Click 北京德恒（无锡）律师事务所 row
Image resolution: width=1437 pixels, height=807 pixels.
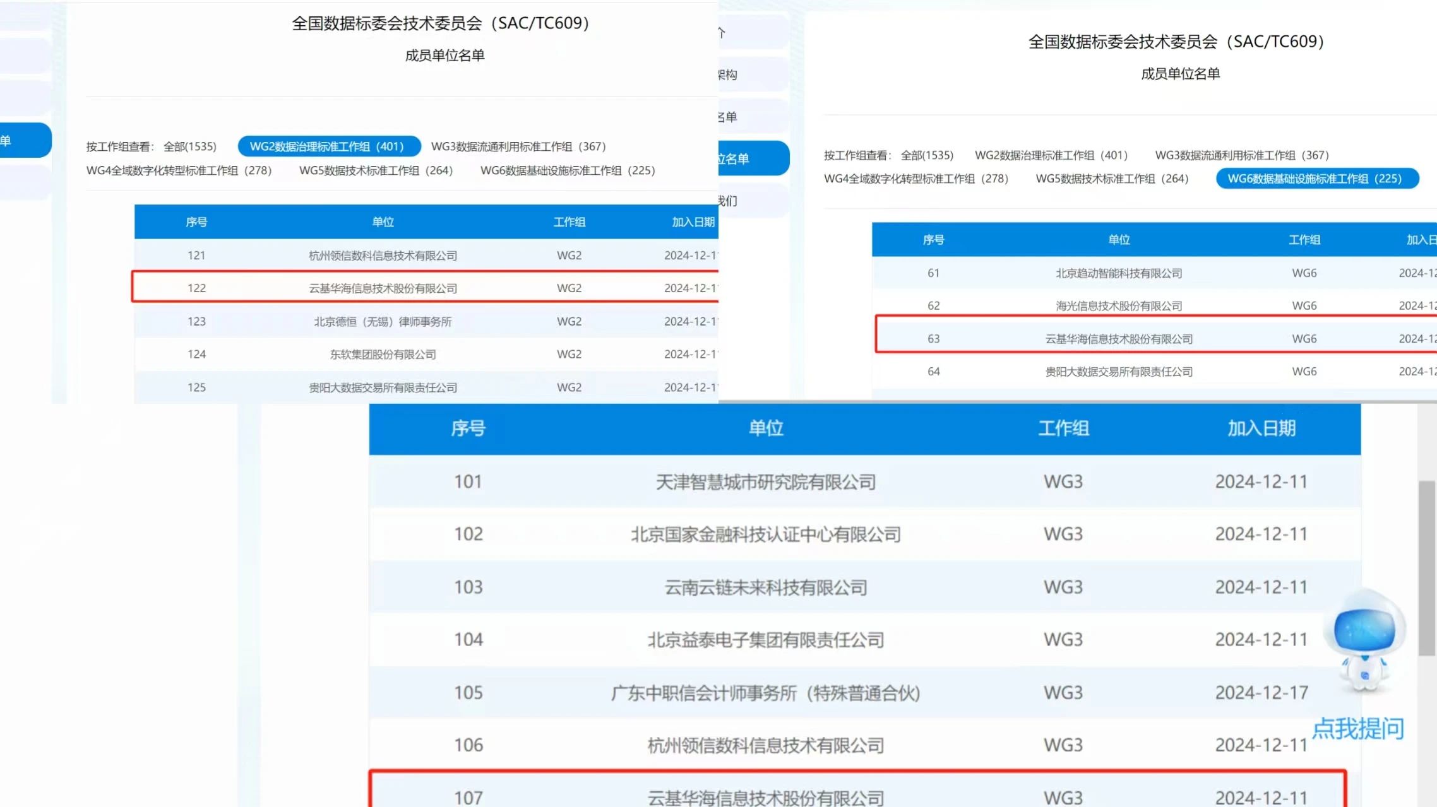pos(426,321)
